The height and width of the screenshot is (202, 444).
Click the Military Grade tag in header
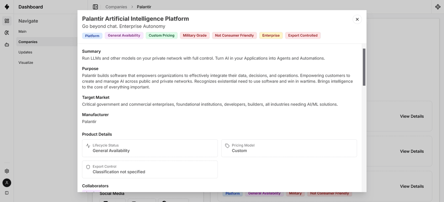[x=195, y=35]
